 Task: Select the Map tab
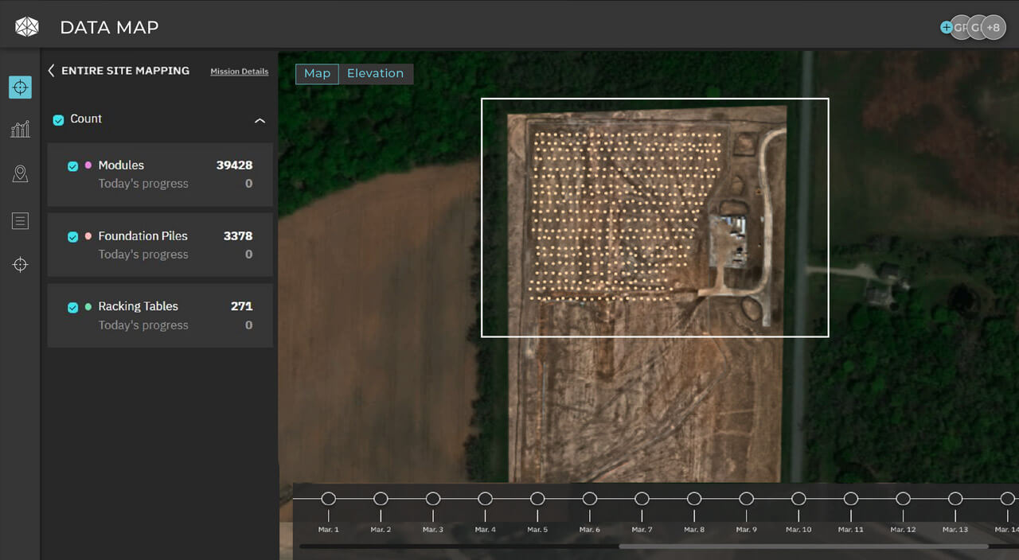(317, 73)
